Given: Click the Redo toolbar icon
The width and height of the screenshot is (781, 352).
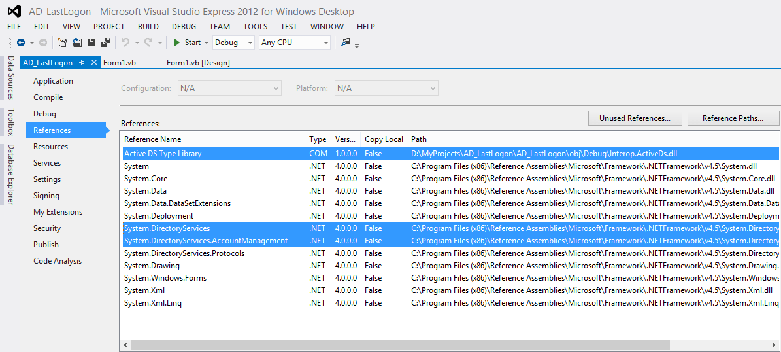Looking at the screenshot, I should coord(148,43).
